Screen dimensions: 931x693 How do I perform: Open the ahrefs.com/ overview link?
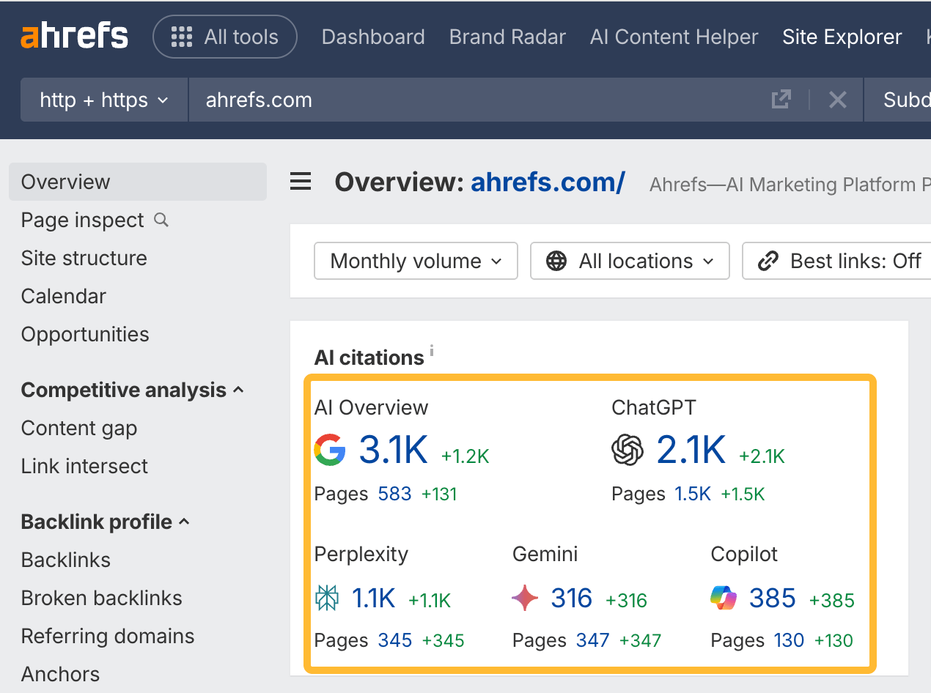(548, 182)
